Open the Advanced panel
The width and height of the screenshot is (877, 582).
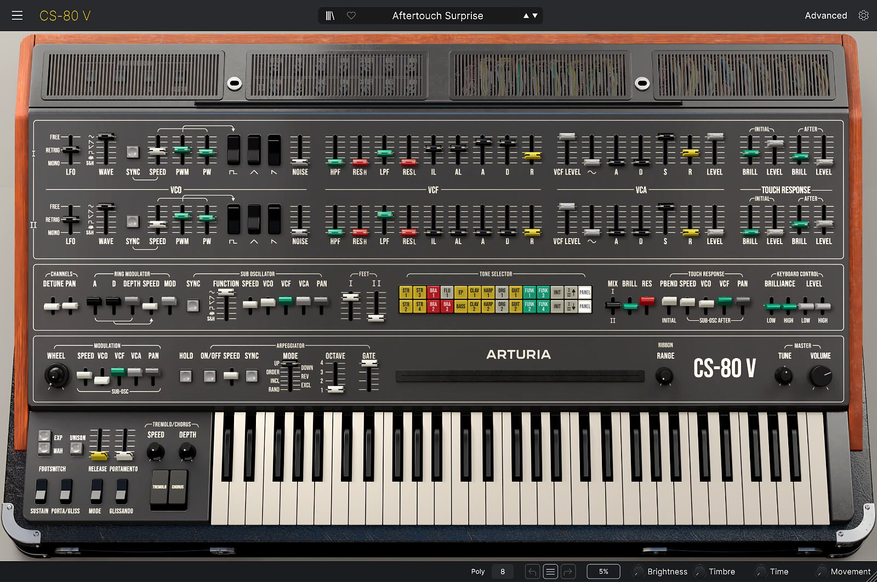[x=825, y=15]
